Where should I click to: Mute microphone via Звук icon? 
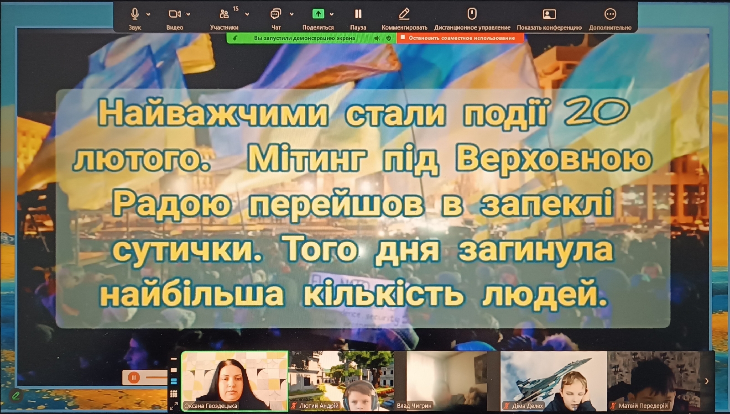(135, 14)
